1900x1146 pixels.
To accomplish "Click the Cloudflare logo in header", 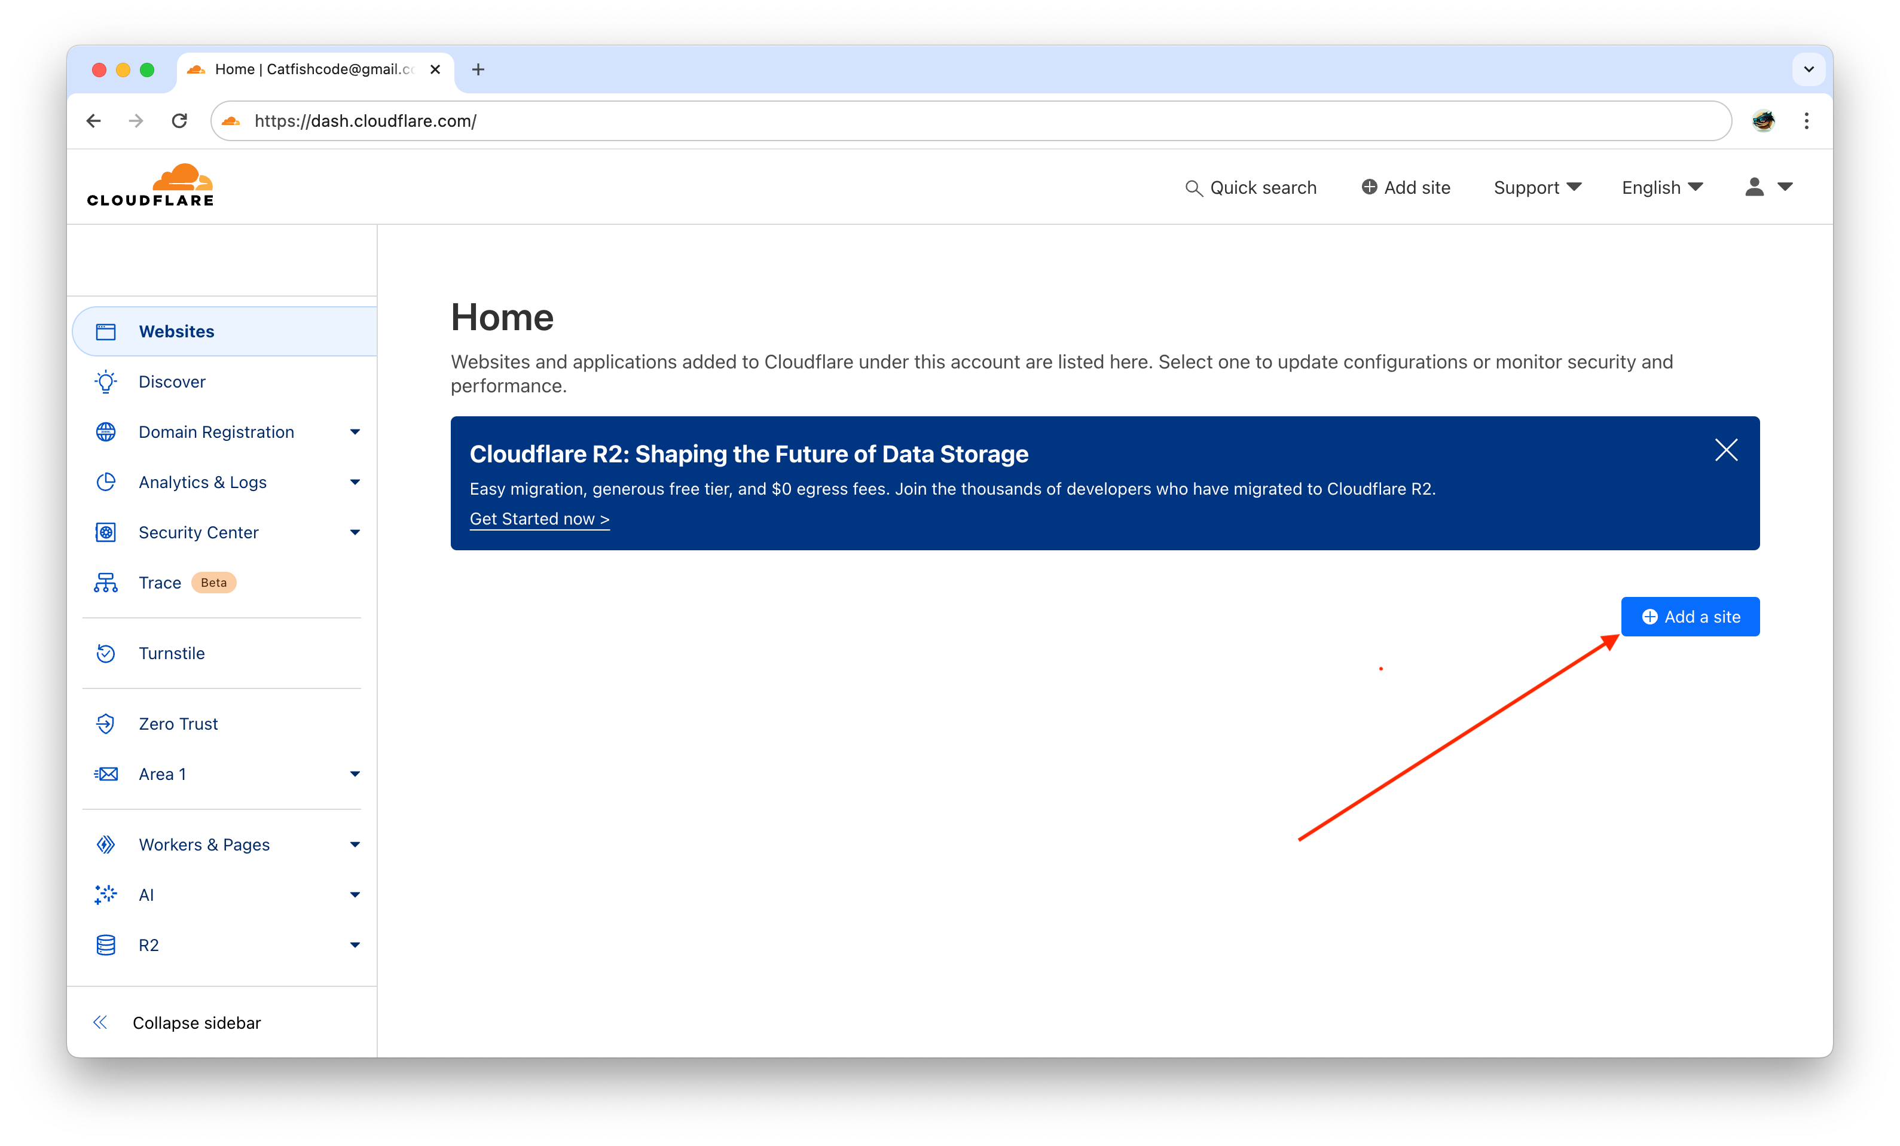I will tap(151, 185).
